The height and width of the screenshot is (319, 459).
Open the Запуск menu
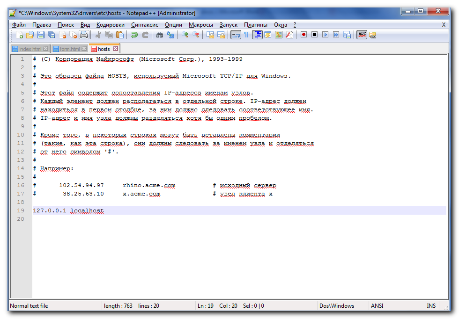[229, 25]
